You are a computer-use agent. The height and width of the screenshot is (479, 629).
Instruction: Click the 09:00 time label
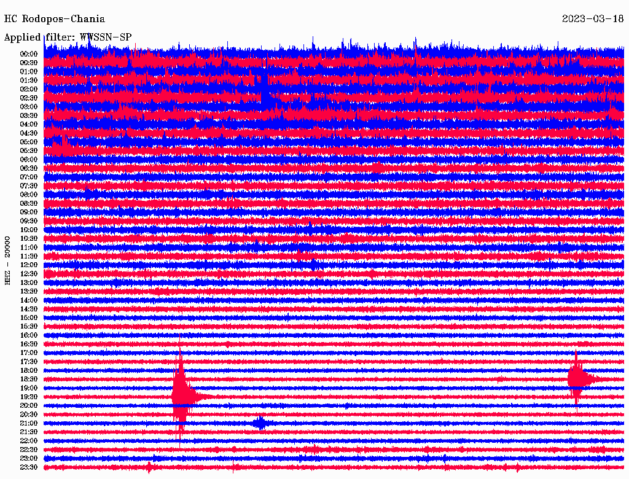(29, 212)
